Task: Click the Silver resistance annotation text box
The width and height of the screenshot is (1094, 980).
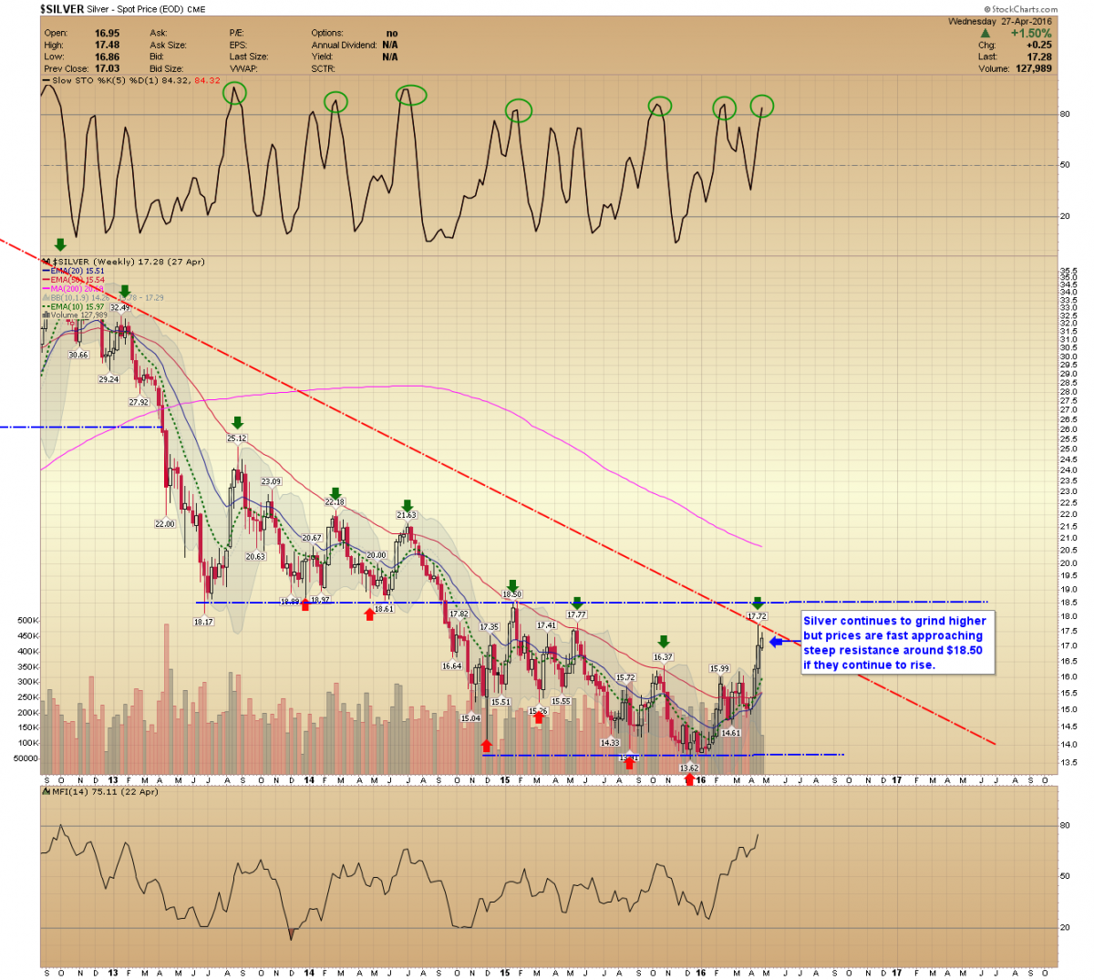Action: (894, 643)
